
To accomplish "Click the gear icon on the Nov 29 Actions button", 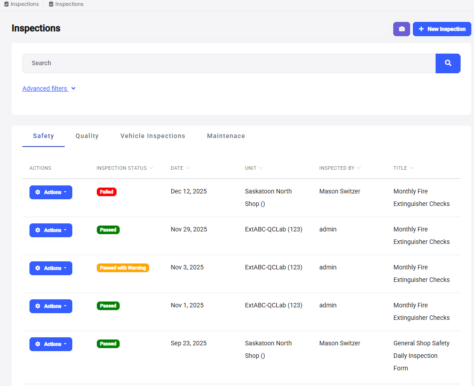I will pyautogui.click(x=38, y=230).
